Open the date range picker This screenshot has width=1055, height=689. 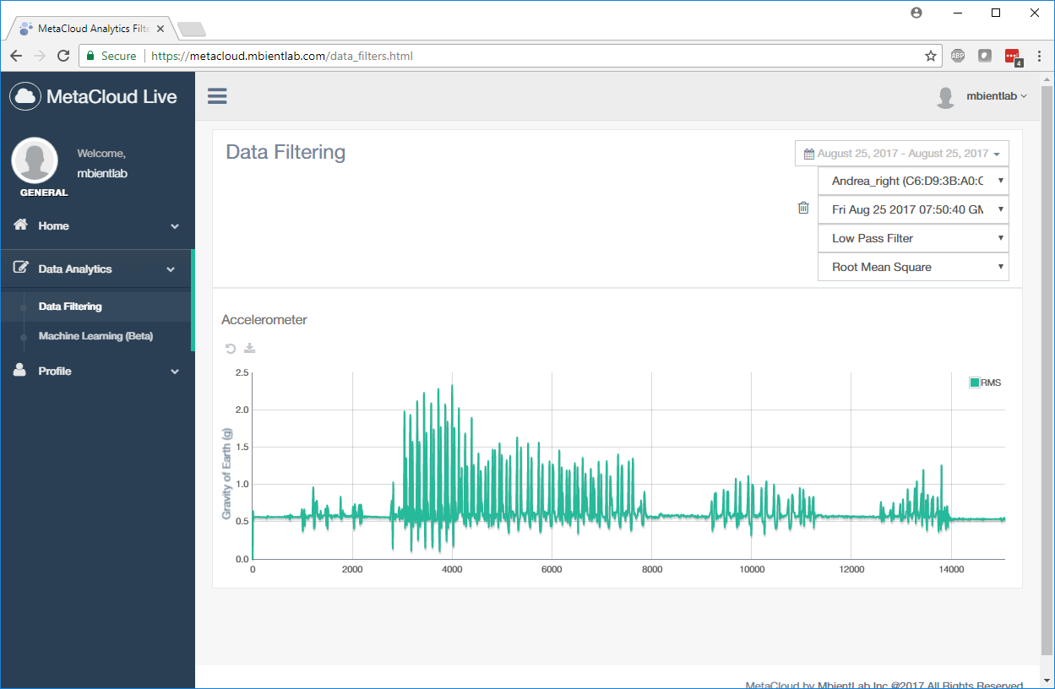pyautogui.click(x=901, y=154)
